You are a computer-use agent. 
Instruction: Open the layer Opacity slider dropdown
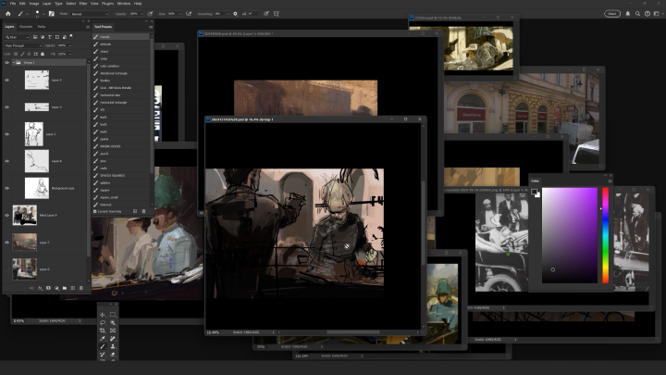[x=69, y=45]
